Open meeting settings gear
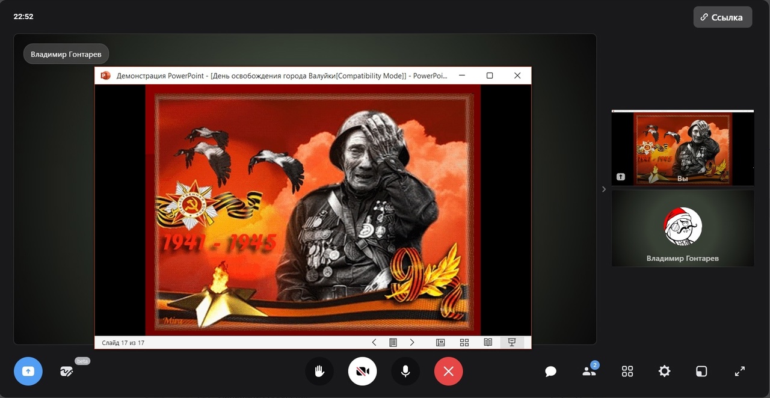The width and height of the screenshot is (770, 398). coord(664,372)
